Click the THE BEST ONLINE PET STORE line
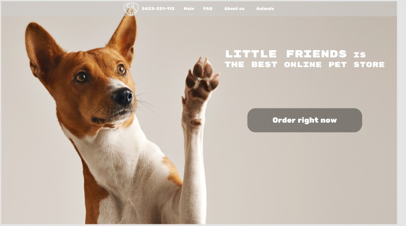This screenshot has height=226, width=406. 305,64
